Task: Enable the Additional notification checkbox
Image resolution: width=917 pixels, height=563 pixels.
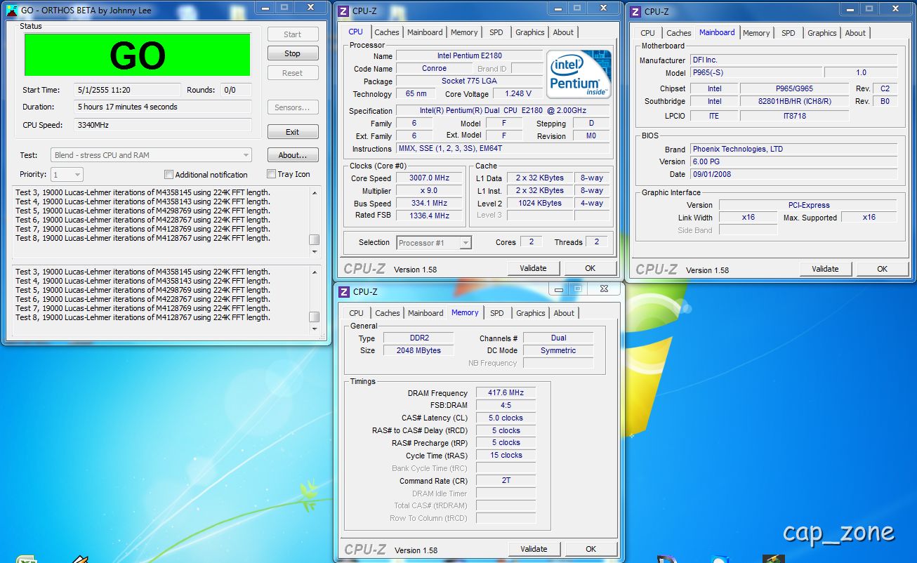Action: click(x=169, y=175)
